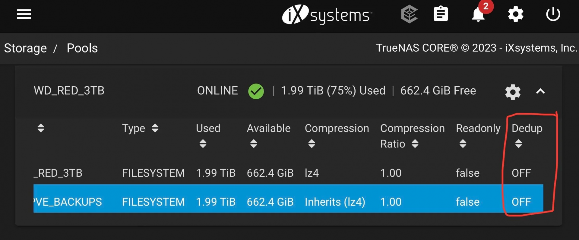Click the power button icon
Image resolution: width=579 pixels, height=240 pixels.
click(x=553, y=14)
